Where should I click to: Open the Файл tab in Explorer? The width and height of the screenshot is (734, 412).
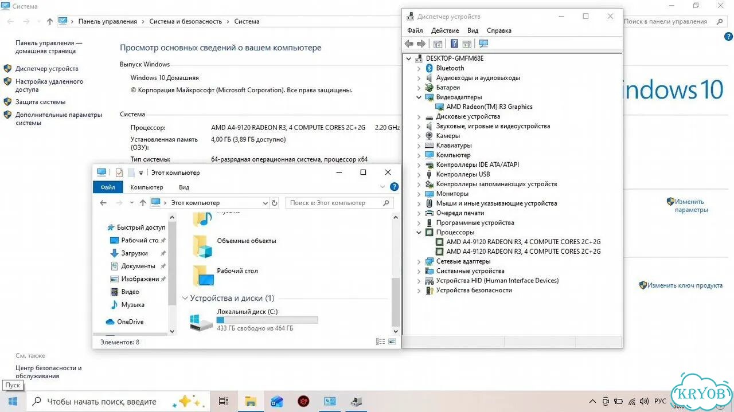pos(108,187)
